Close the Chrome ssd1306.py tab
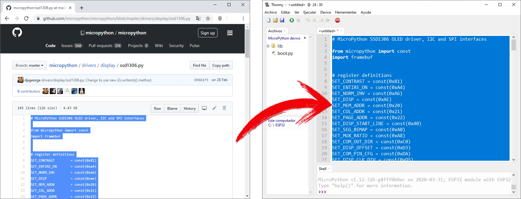Viewport: 521px width, 199px height. point(70,8)
